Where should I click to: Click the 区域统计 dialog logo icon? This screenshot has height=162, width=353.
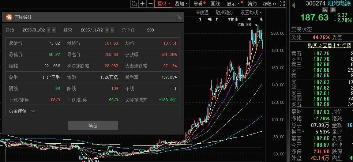(x=9, y=17)
